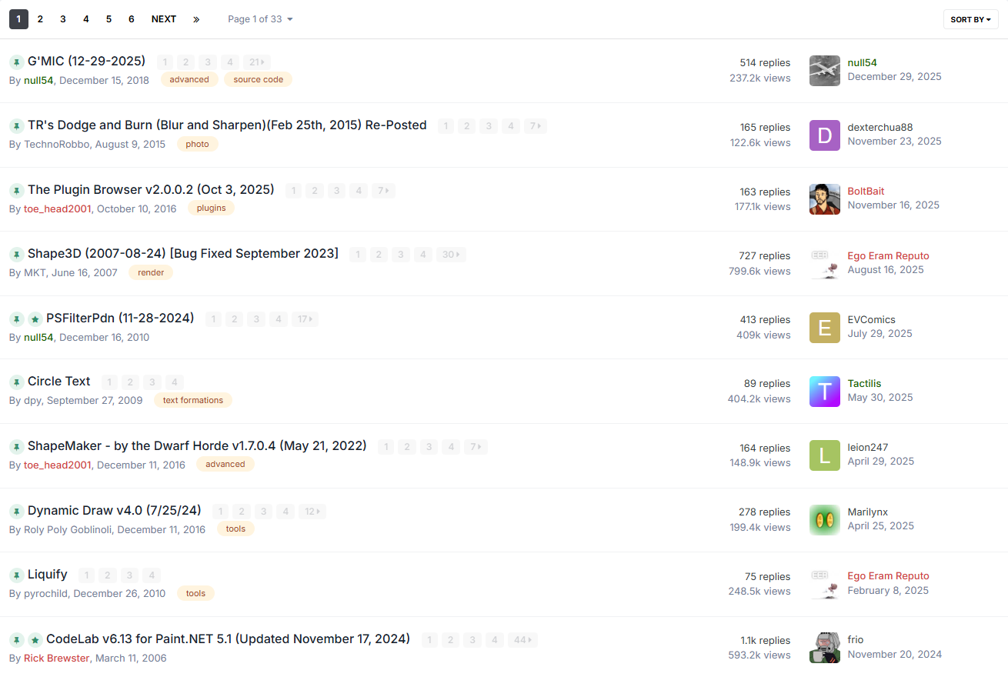Open the Liquify topic link
Viewport: 1008px width, 677px height.
click(x=48, y=575)
